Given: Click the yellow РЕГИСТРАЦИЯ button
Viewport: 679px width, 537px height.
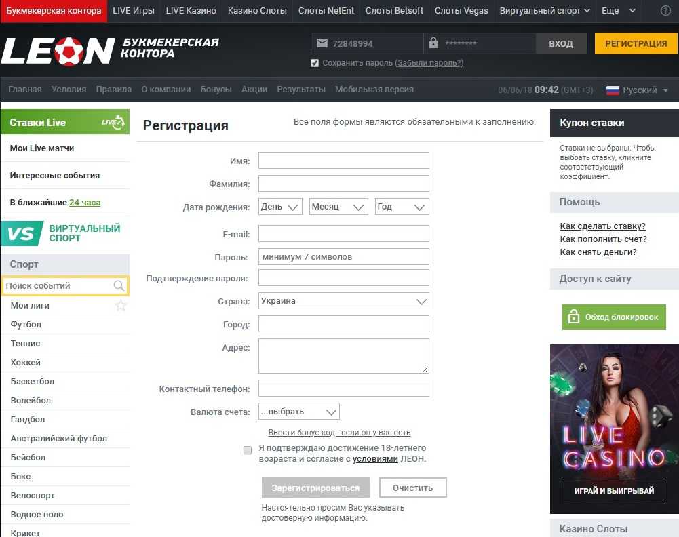Looking at the screenshot, I should 636,43.
